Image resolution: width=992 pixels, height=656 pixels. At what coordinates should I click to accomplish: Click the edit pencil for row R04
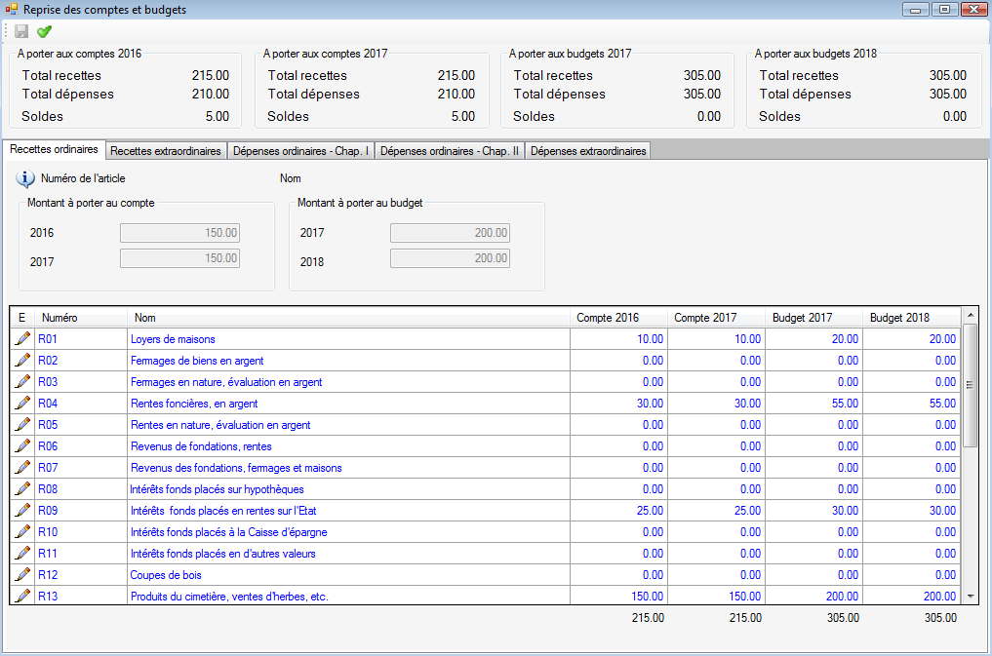pyautogui.click(x=22, y=404)
